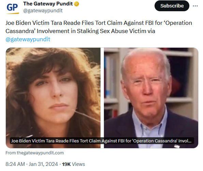Click the card's black headline caption overlay
The width and height of the screenshot is (203, 171).
pos(102,141)
